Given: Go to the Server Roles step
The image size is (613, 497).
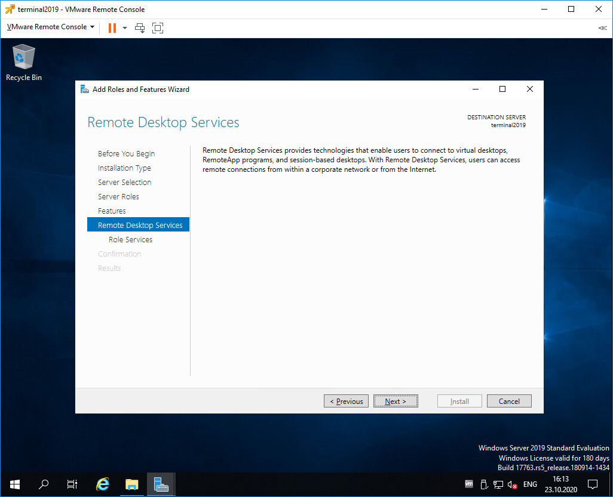Looking at the screenshot, I should click(118, 197).
